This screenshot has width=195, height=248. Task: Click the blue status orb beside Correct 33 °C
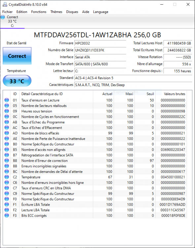(3, 17)
